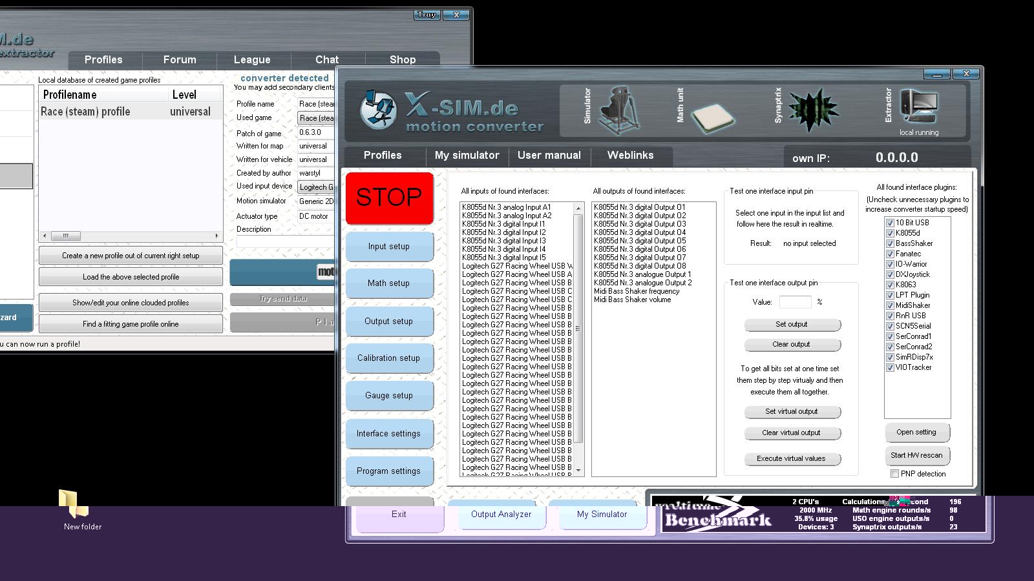The width and height of the screenshot is (1034, 581).
Task: Open the User manual tab
Action: tap(549, 156)
